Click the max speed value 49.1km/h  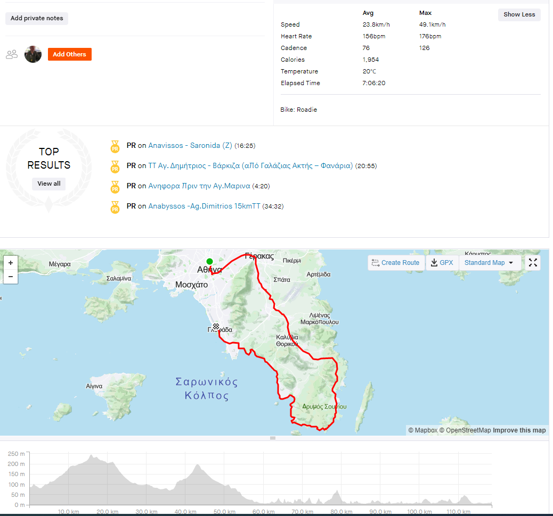tap(432, 24)
